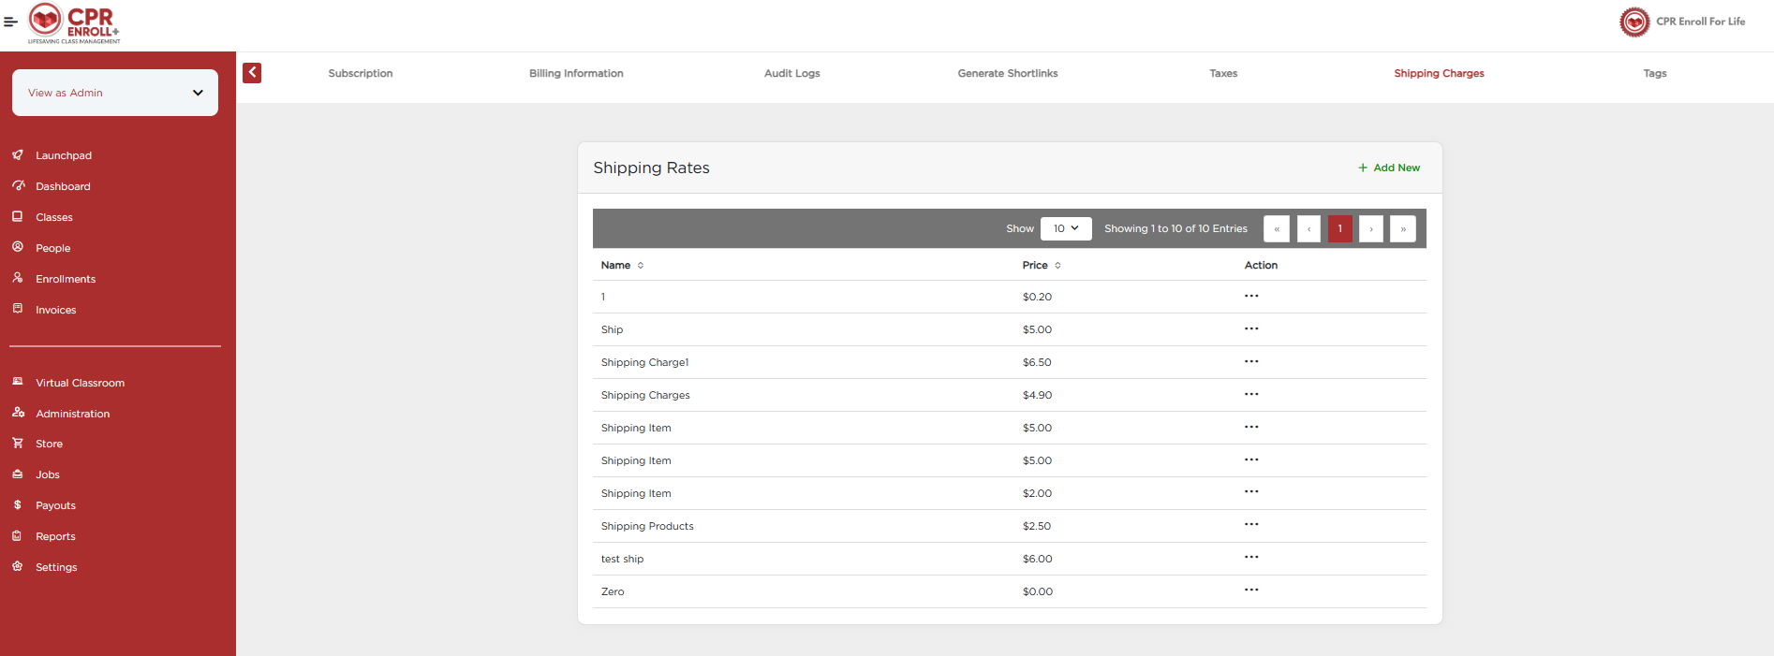Open Administration from the sidebar

point(72,414)
